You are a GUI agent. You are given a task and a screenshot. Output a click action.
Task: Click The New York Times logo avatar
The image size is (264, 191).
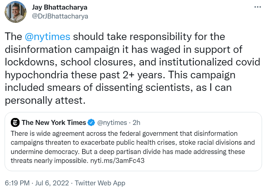(x=15, y=123)
